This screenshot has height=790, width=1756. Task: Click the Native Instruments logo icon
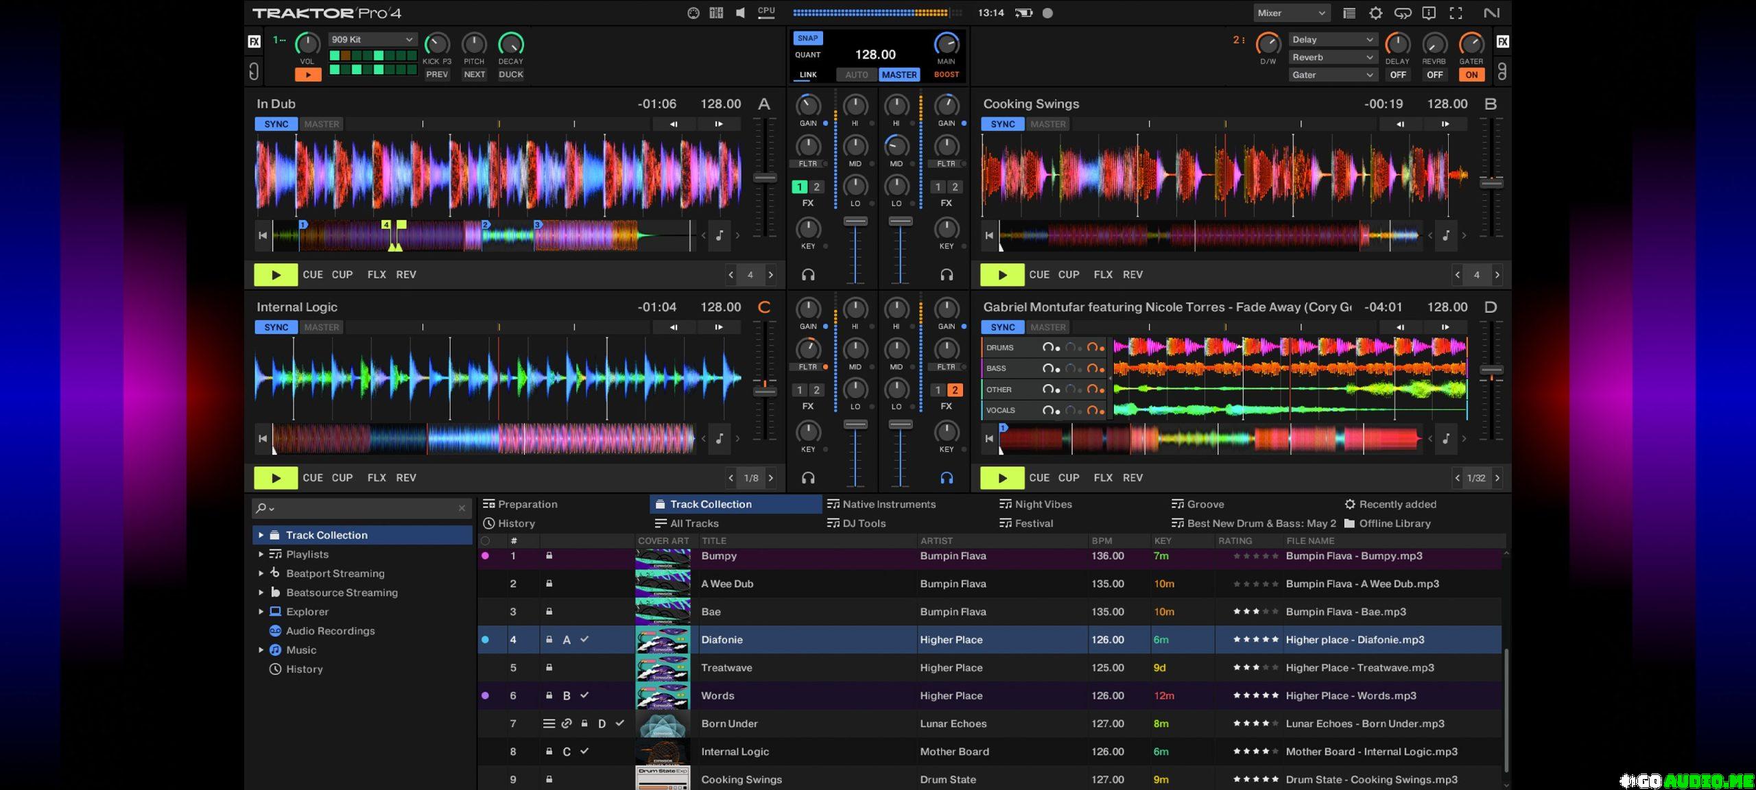[1491, 13]
